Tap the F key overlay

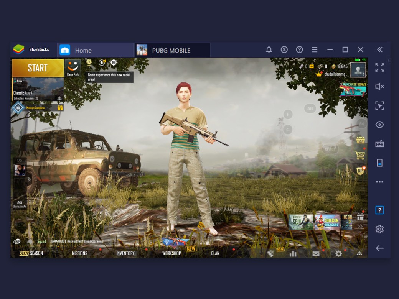pyautogui.click(x=288, y=114)
